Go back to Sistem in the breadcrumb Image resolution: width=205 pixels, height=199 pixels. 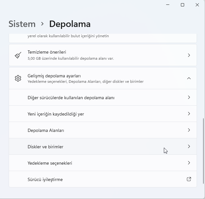(x=22, y=24)
